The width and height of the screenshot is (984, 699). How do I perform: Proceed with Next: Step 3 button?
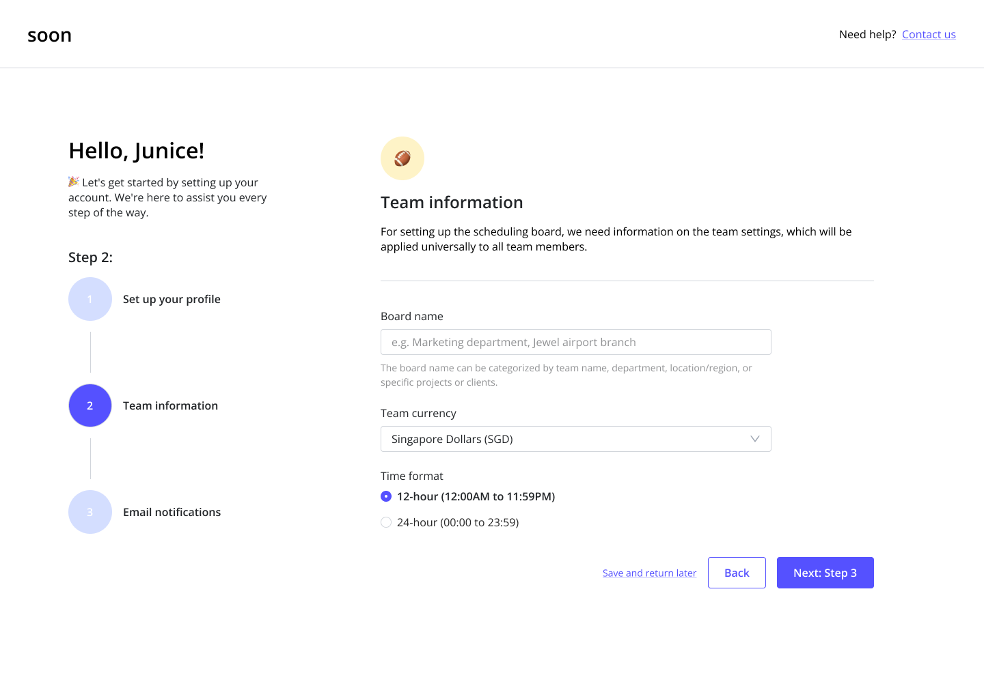(825, 573)
